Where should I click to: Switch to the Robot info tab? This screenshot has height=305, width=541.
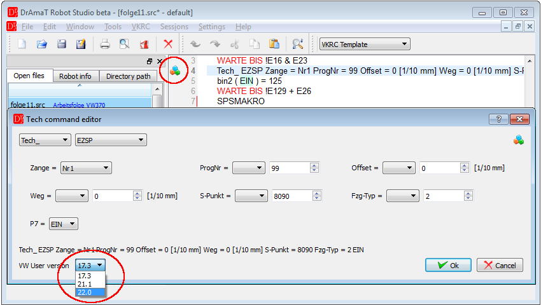[x=75, y=76]
